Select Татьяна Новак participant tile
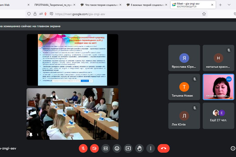Viewport: 236px width, 157px height. [184, 87]
